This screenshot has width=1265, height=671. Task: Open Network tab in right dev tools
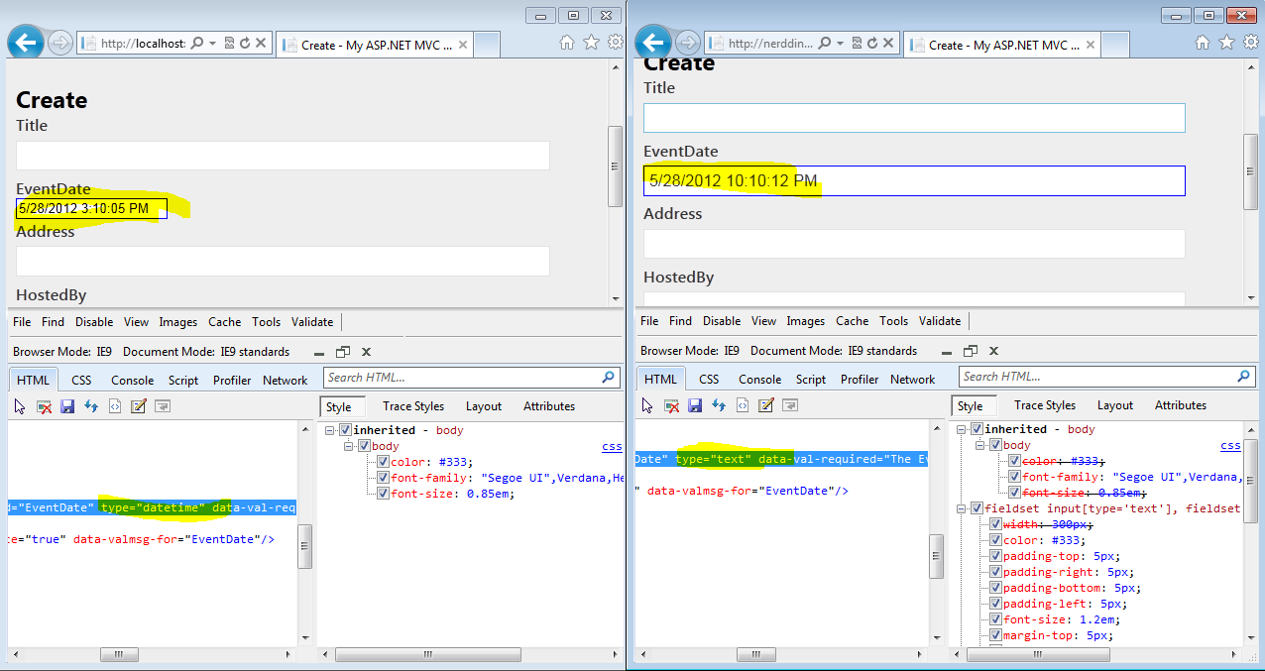(913, 380)
